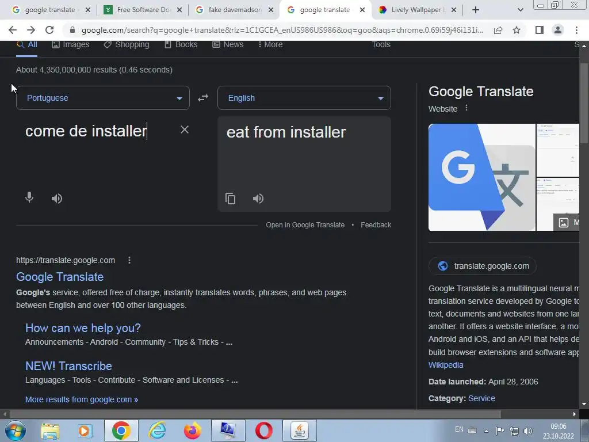Launch Opera from the taskbar
589x442 pixels.
tap(263, 430)
